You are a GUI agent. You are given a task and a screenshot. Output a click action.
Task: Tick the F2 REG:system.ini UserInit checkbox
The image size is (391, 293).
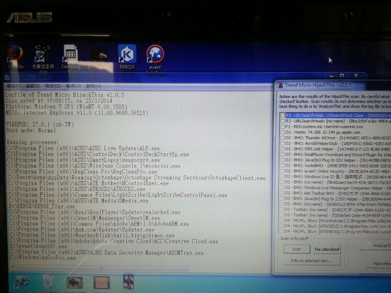[283, 126]
